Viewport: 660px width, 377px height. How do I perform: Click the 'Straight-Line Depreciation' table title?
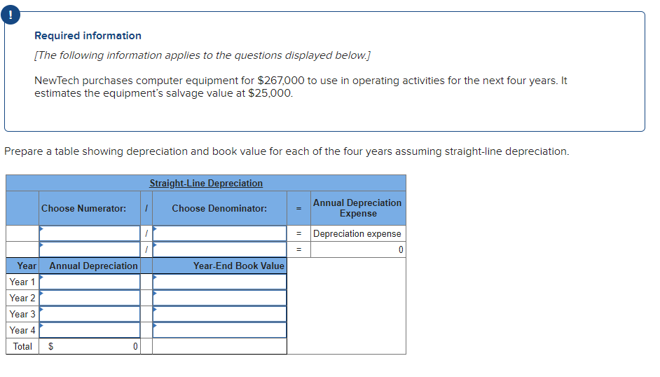pos(206,183)
